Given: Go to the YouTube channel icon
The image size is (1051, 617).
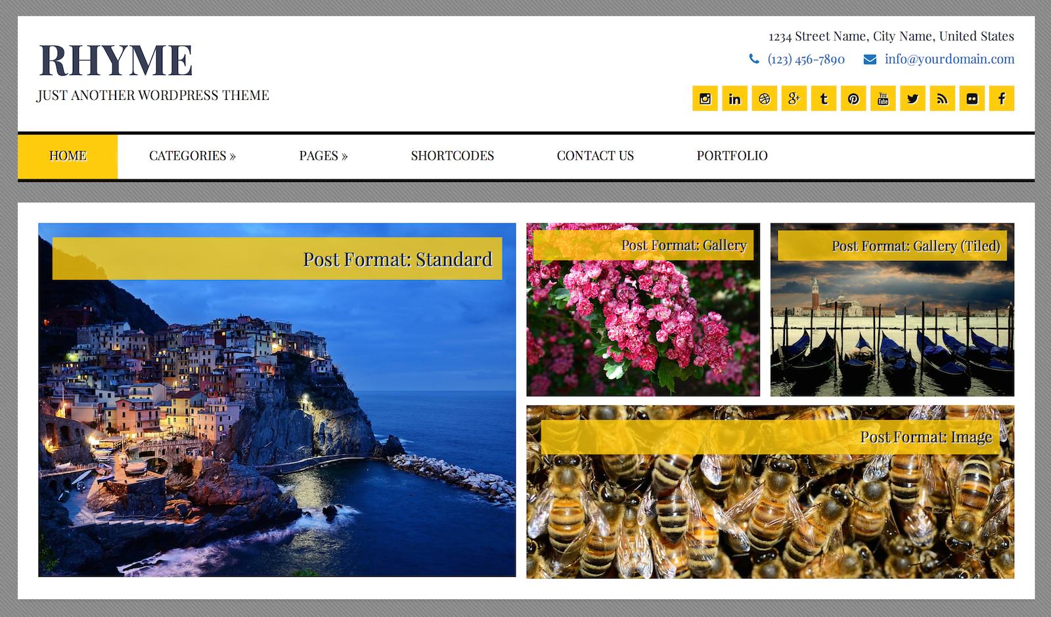Looking at the screenshot, I should click(x=883, y=99).
